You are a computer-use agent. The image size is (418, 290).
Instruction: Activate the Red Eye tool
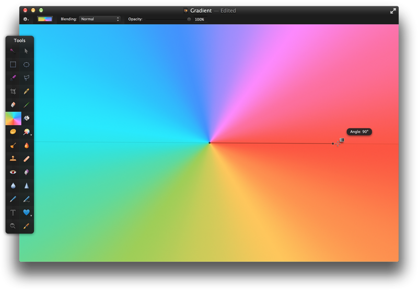(13, 172)
